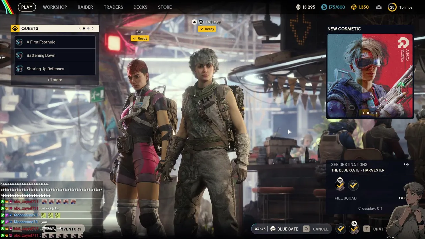Screen dimensions: 425x239
Task: Click the player name who above the character
Action: tap(140, 32)
